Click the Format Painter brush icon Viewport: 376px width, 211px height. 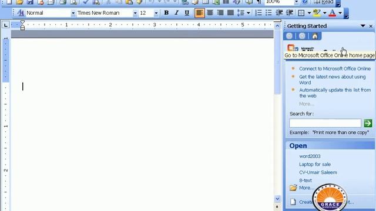pos(139,2)
